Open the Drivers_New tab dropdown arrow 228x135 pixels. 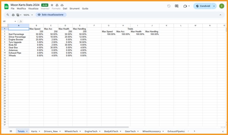60,131
